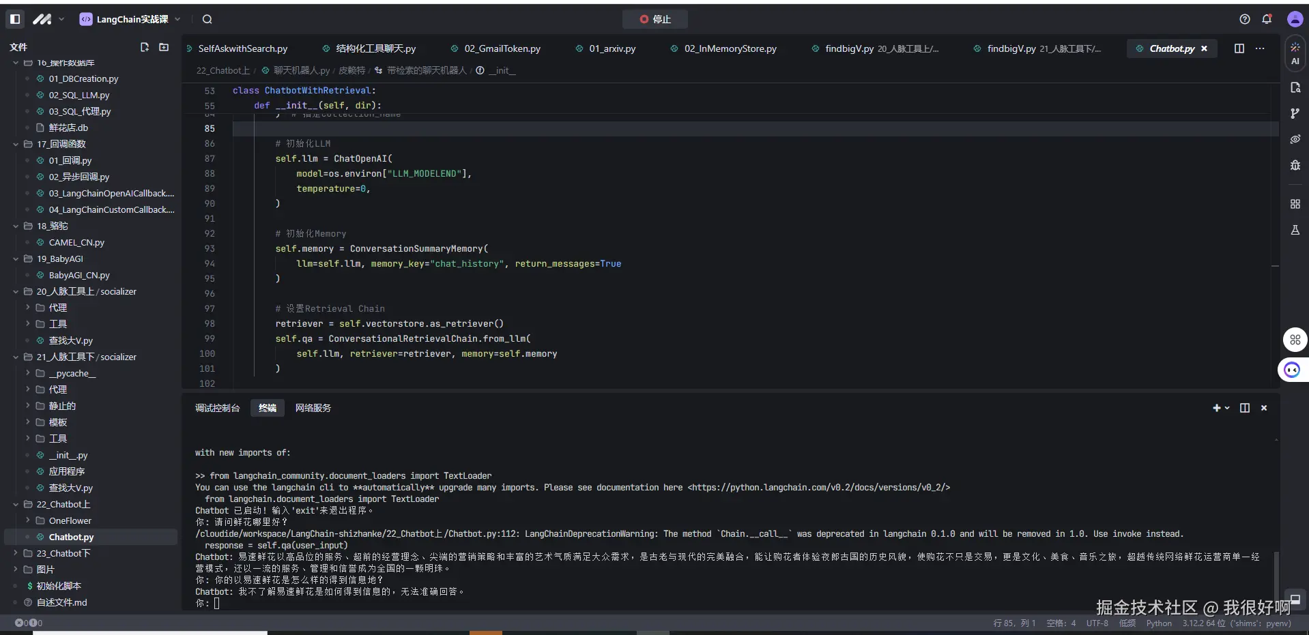Screen dimensions: 1309x635
Task: Open the help question mark icon
Action: [1245, 19]
